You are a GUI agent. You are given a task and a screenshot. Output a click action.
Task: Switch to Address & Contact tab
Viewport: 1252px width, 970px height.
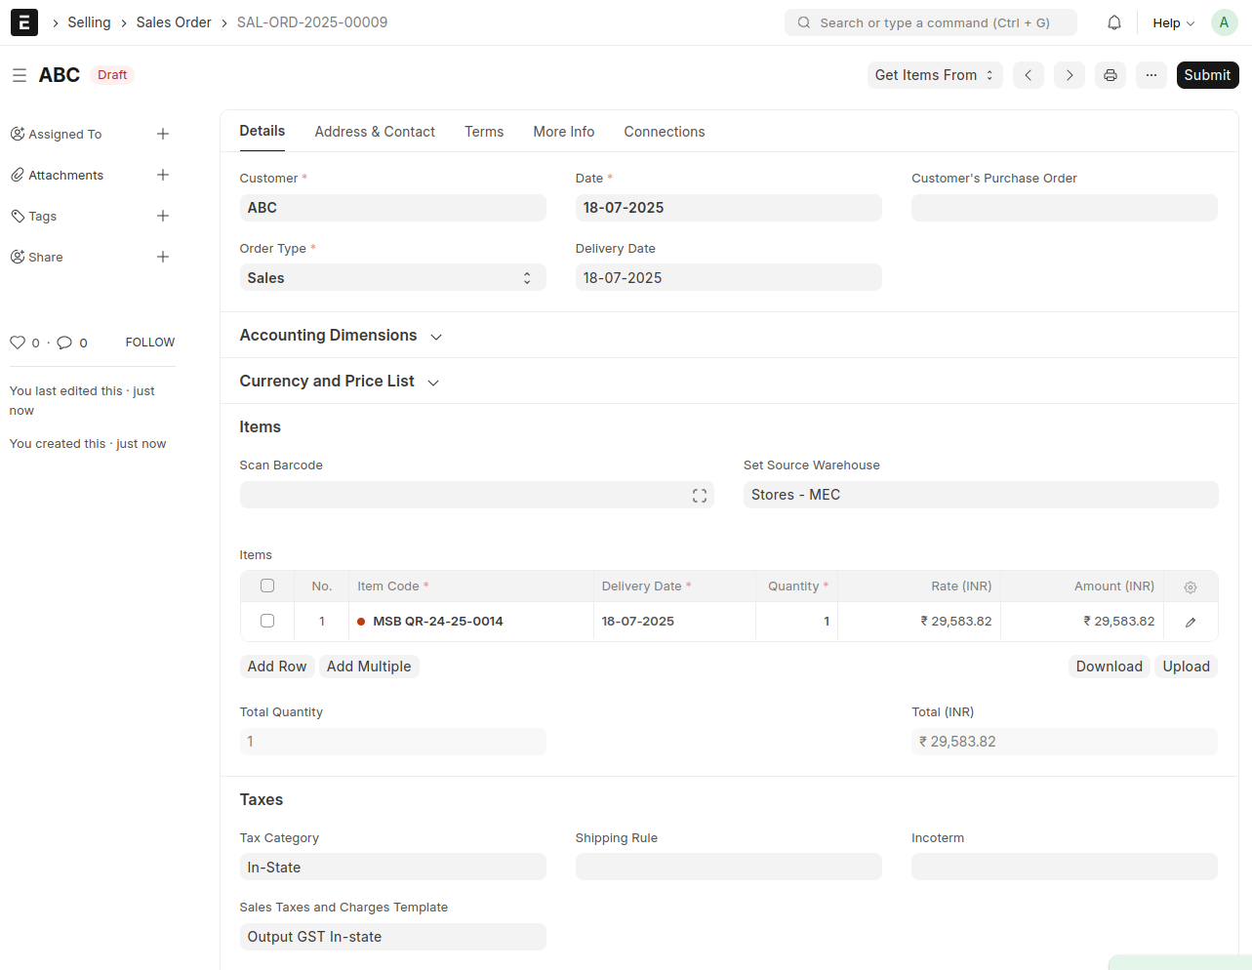click(x=375, y=132)
